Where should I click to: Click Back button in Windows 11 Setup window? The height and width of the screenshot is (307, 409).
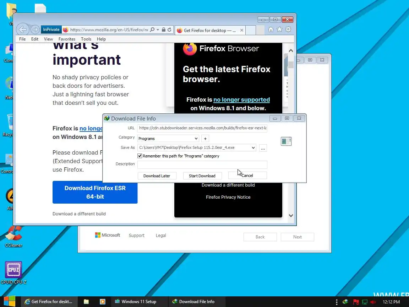point(260,237)
